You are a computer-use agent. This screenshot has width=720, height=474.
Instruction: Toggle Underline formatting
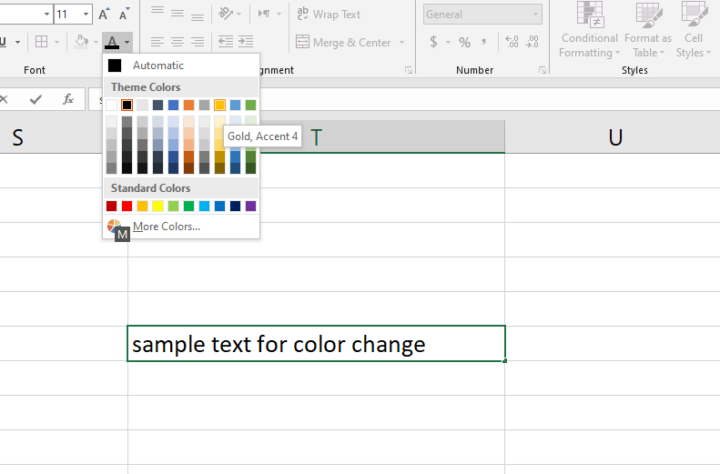pyautogui.click(x=4, y=42)
